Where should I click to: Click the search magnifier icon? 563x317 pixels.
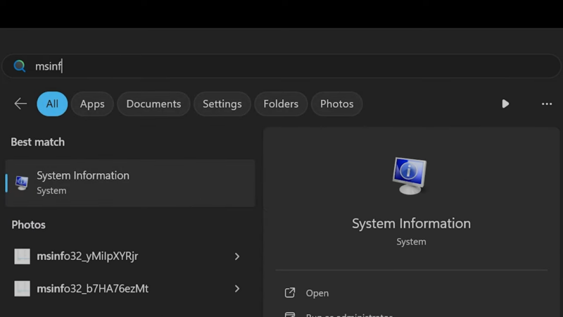(x=20, y=66)
